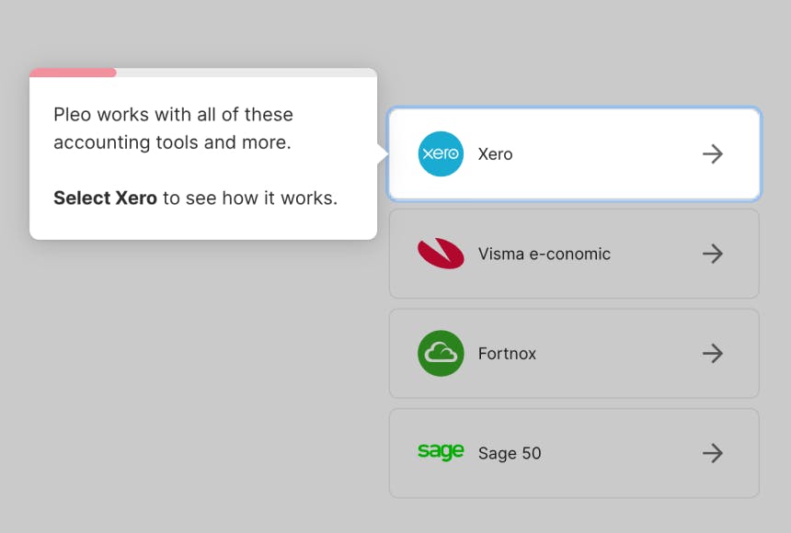791x533 pixels.
Task: Click the red Visma e-conomic logo
Action: (441, 254)
